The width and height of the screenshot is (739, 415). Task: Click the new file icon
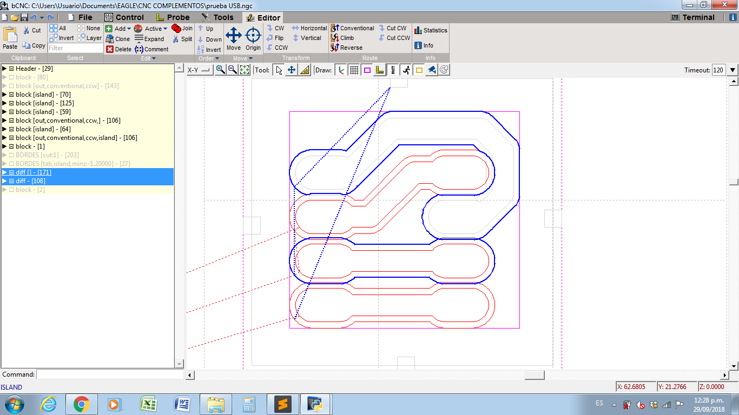tap(4, 17)
